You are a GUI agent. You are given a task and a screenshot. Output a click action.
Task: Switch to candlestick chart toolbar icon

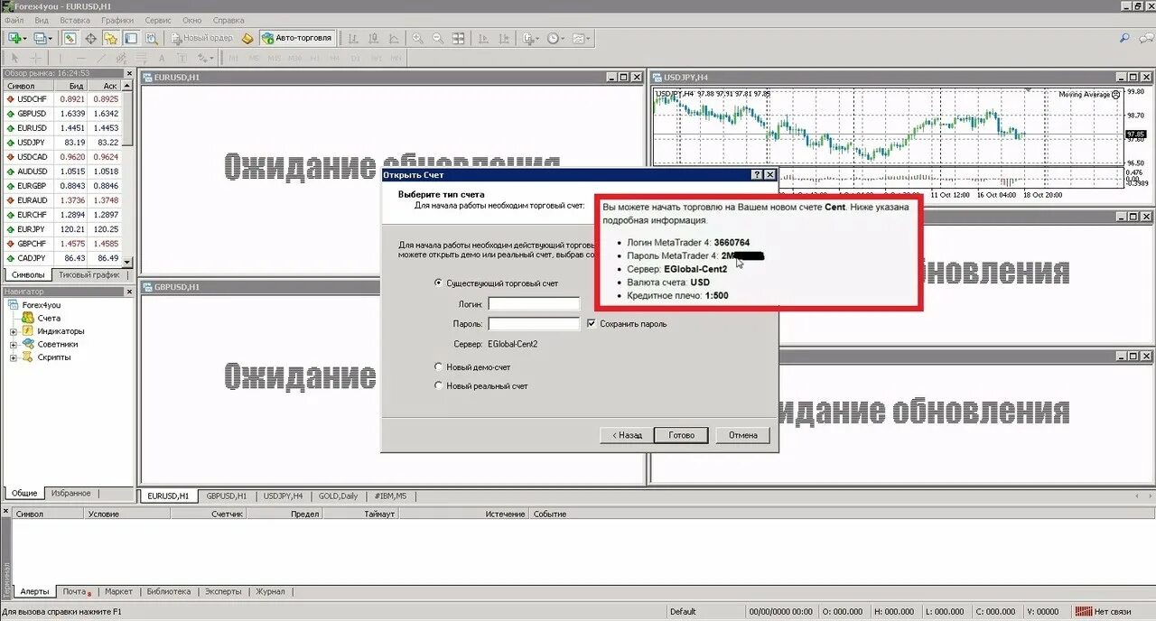[372, 38]
